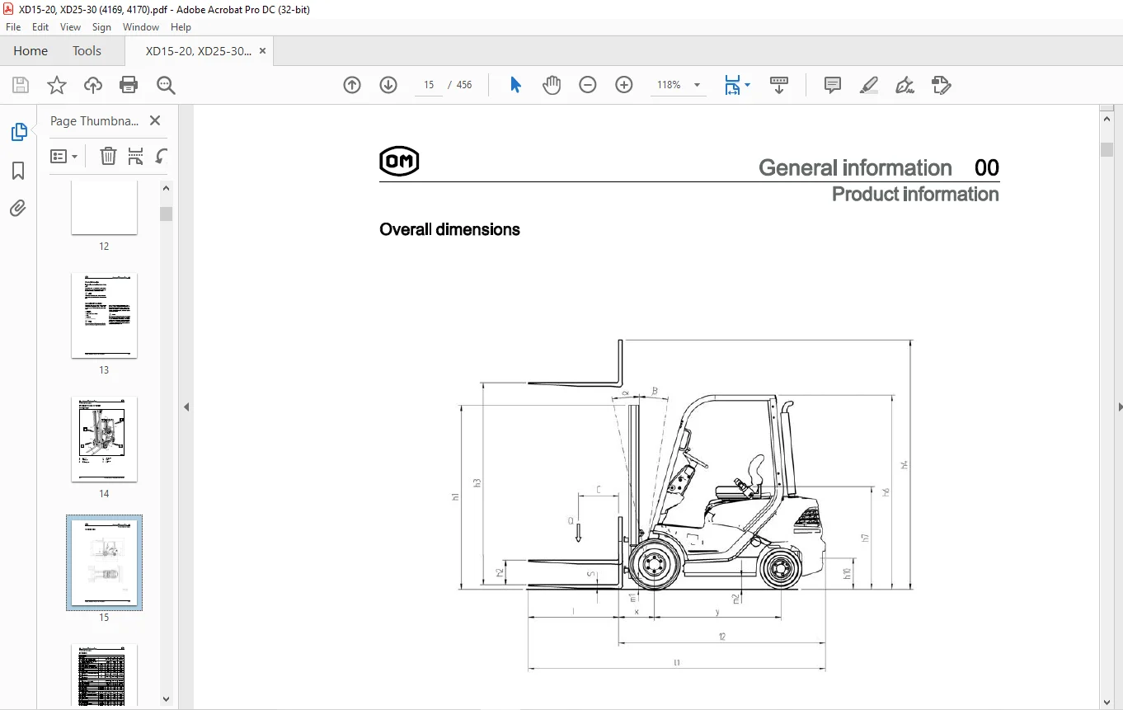Close the XD15-20 document tab
The height and width of the screenshot is (710, 1123).
coord(263,50)
